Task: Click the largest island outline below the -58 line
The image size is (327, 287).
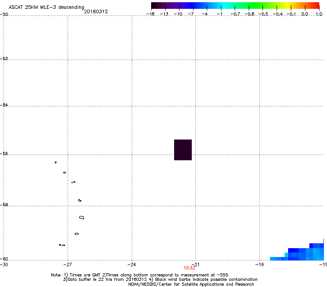Action: pyautogui.click(x=82, y=218)
